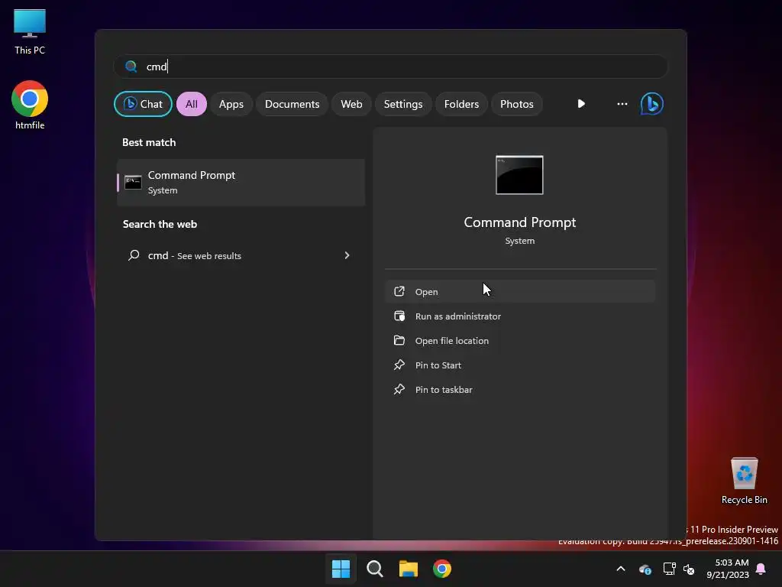The image size is (782, 587).
Task: Select the Recycle Bin desktop icon
Action: (x=744, y=482)
